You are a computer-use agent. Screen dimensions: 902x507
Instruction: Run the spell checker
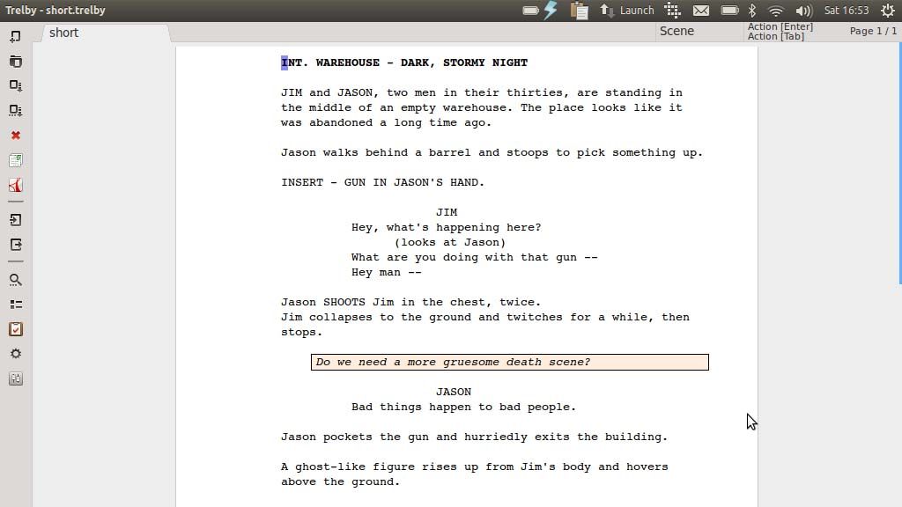[x=14, y=329]
